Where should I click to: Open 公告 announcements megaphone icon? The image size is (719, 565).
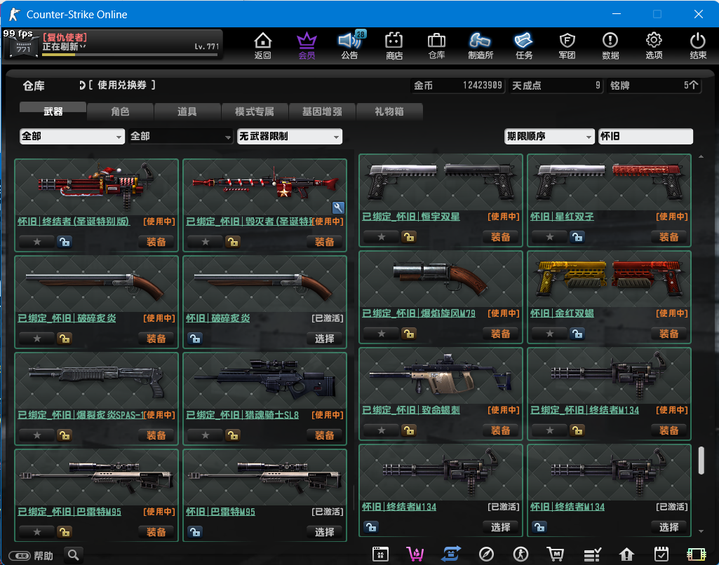[350, 46]
